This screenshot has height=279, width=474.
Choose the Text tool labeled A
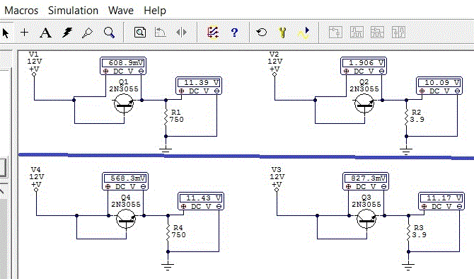click(x=46, y=33)
